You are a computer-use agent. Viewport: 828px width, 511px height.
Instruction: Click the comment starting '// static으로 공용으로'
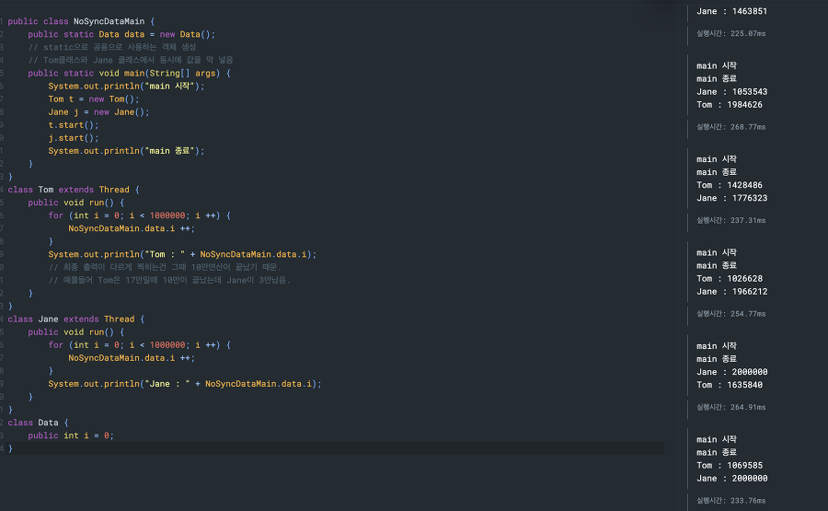[x=112, y=47]
